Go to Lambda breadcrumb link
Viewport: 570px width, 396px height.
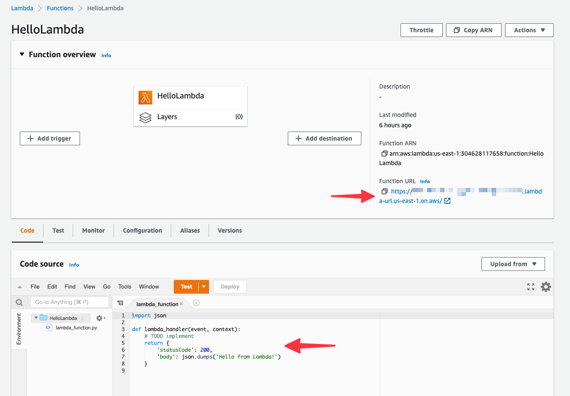coord(22,8)
